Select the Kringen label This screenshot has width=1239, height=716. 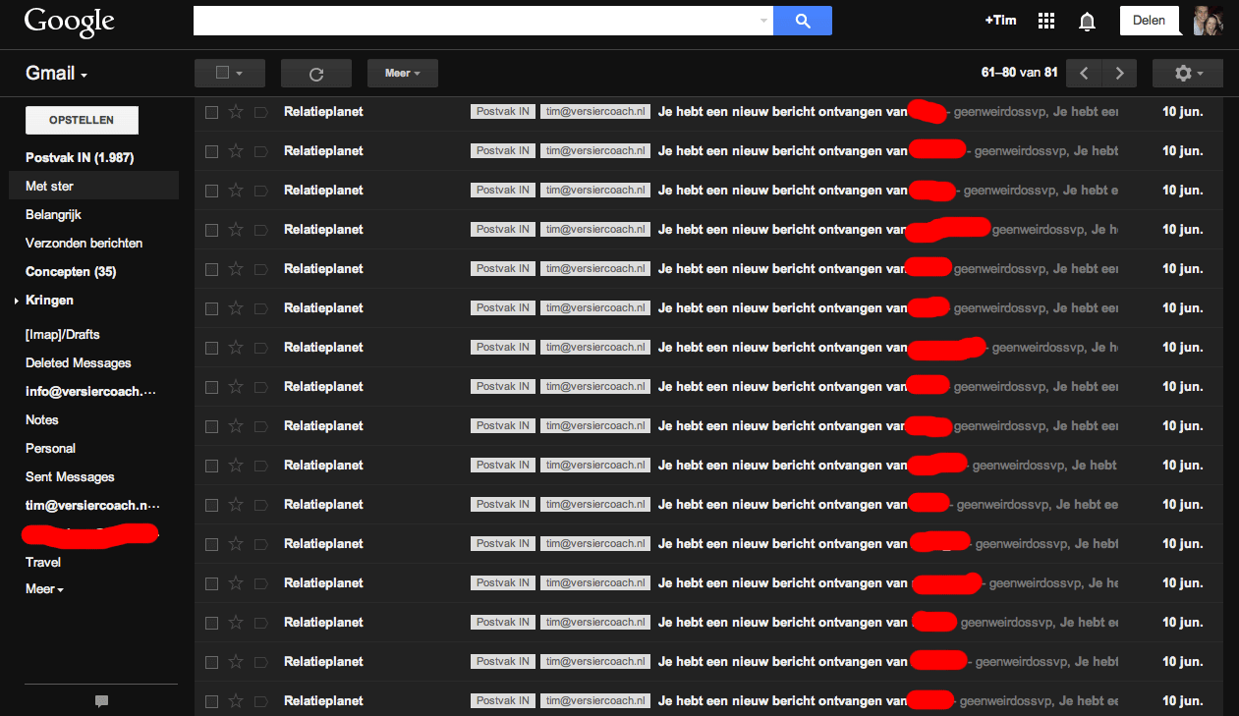click(x=49, y=301)
